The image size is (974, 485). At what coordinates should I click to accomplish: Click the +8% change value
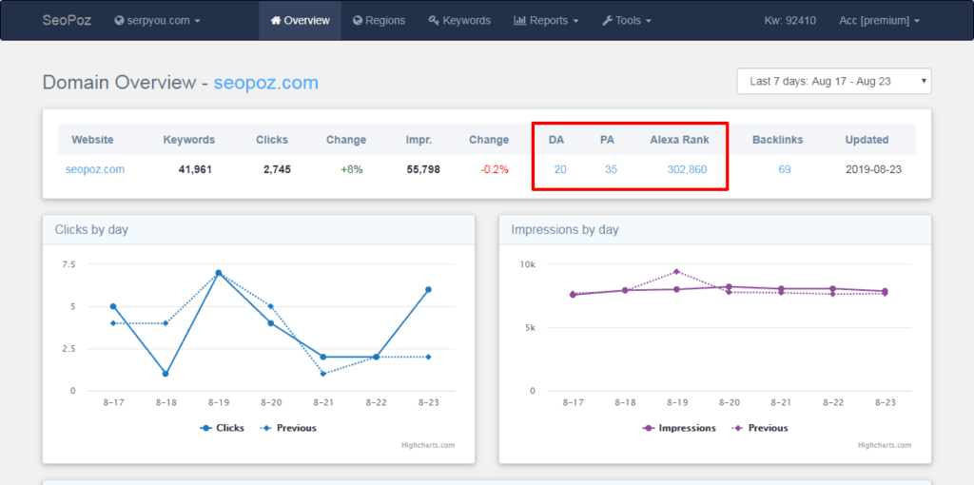point(352,169)
